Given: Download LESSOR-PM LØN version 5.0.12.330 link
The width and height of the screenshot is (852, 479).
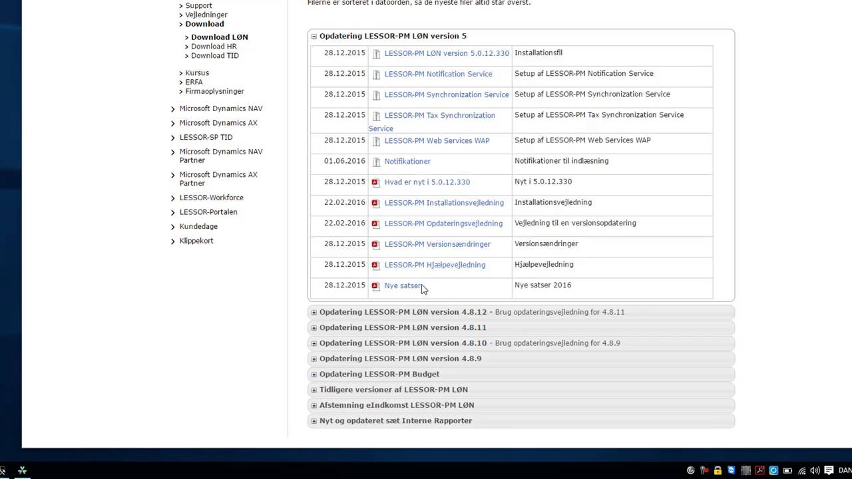Looking at the screenshot, I should coord(447,53).
